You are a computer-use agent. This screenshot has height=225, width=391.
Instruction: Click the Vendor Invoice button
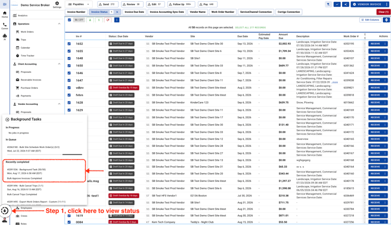click(x=367, y=4)
